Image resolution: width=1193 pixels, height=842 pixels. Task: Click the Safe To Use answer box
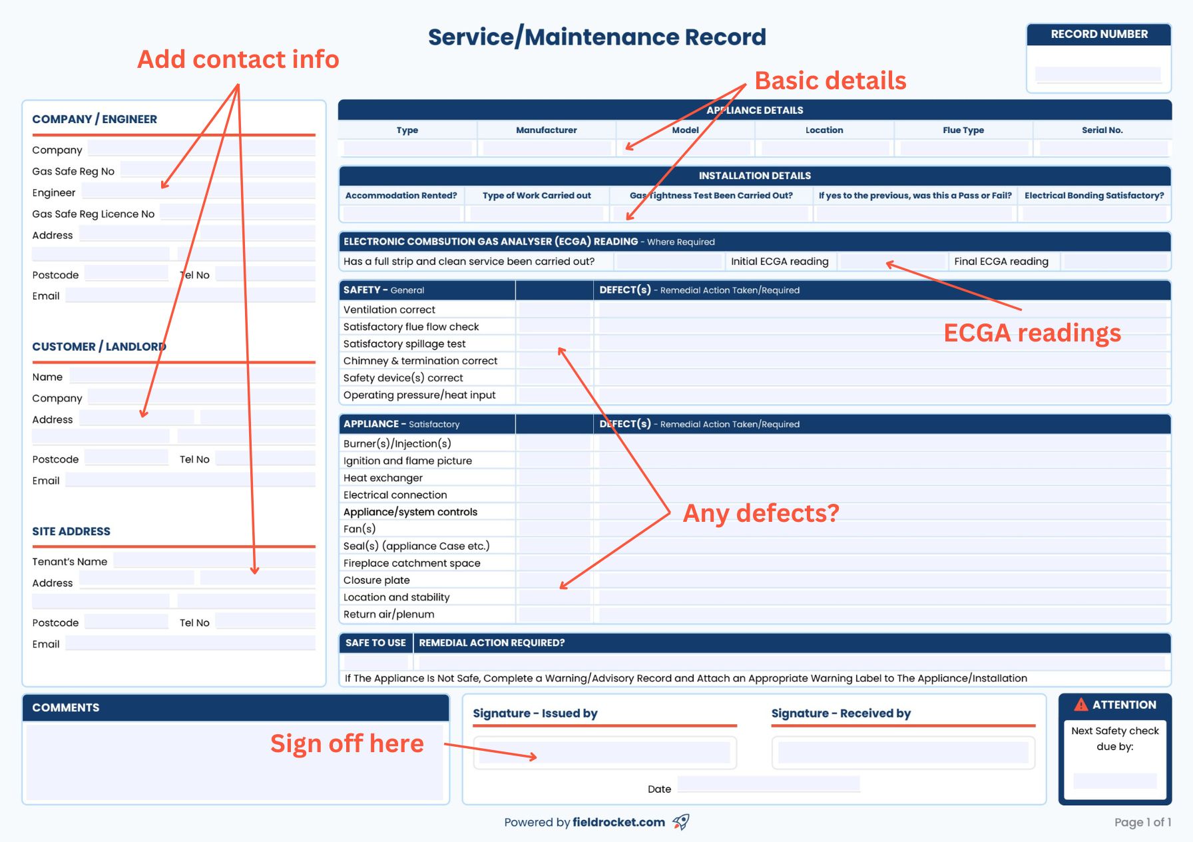tap(375, 660)
